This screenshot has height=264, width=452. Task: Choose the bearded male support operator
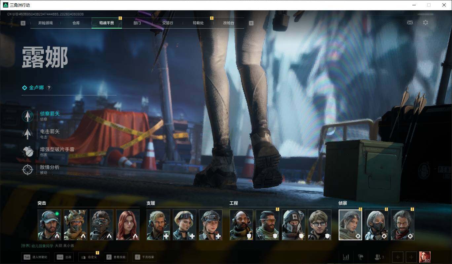(158, 225)
